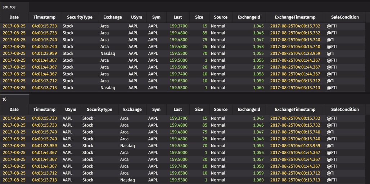This screenshot has width=370, height=184.
Task: Click the Size 85 cell in t6 table
Action: [204, 125]
